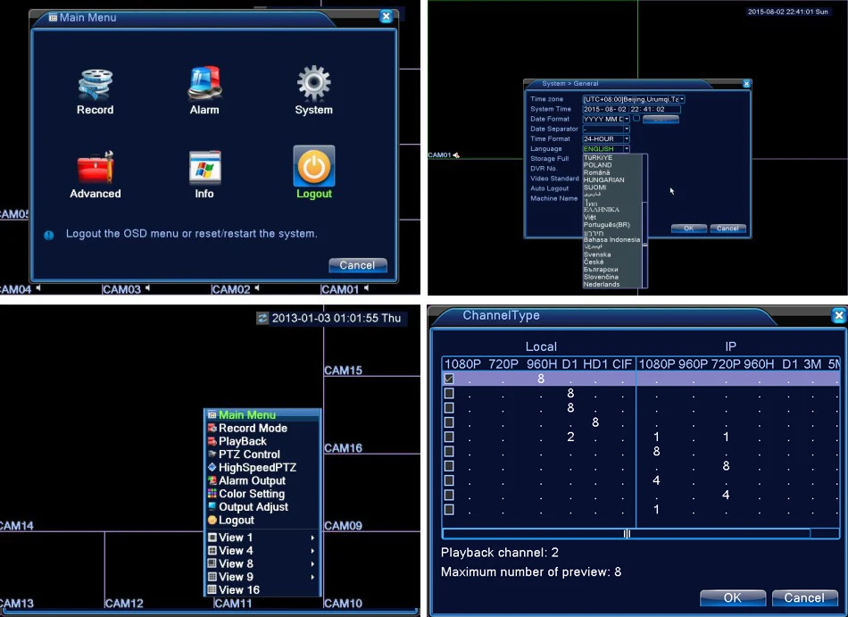Open the Date Separator dropdown

pyautogui.click(x=627, y=129)
